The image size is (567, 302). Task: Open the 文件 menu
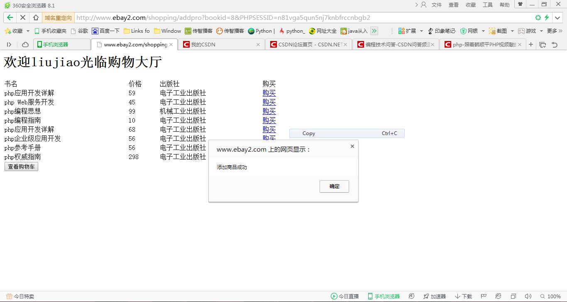pos(437,5)
